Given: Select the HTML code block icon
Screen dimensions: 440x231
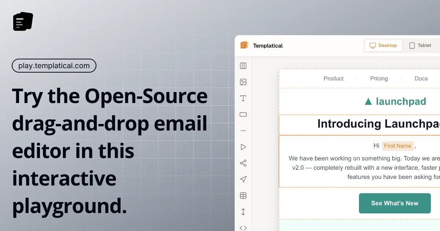Looking at the screenshot, I should coord(243,228).
